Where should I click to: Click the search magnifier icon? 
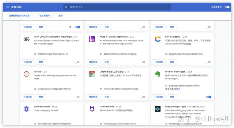[x=66, y=7]
